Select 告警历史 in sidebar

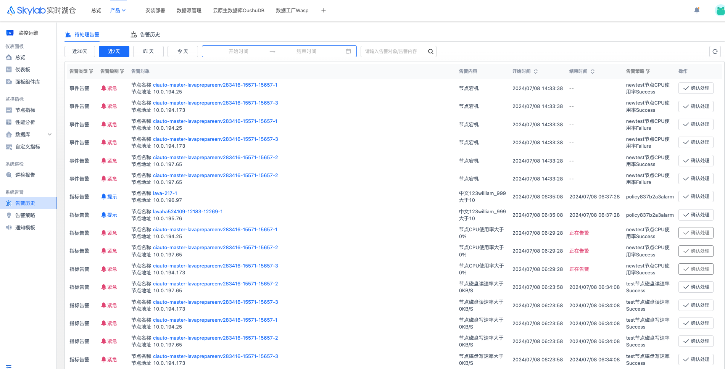tap(28, 203)
